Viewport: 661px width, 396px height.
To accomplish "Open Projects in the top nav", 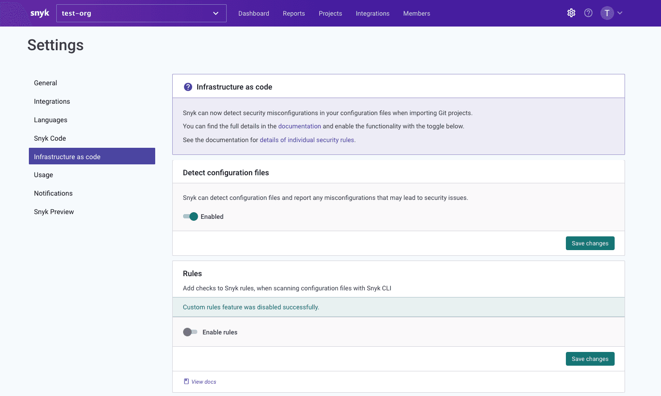I will point(330,13).
